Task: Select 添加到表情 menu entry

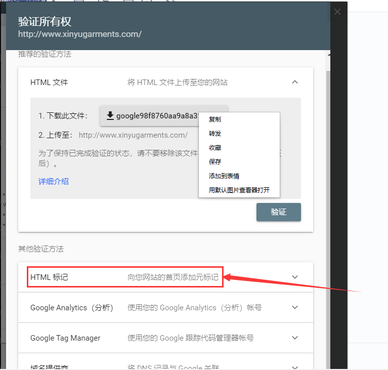Action: 224,176
